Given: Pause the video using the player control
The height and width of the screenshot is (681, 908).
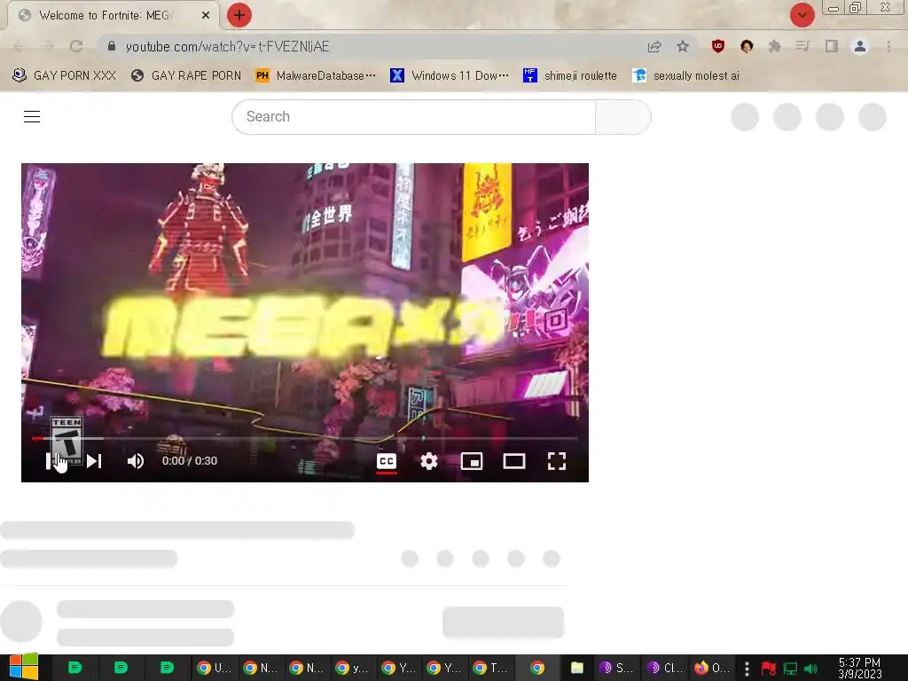Looking at the screenshot, I should click(52, 461).
